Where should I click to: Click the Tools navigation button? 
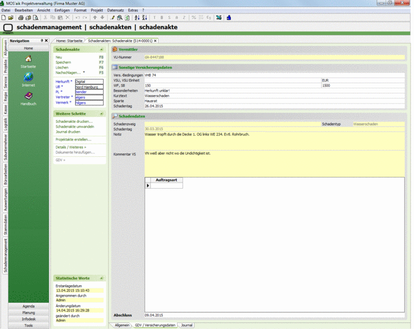coord(29,325)
